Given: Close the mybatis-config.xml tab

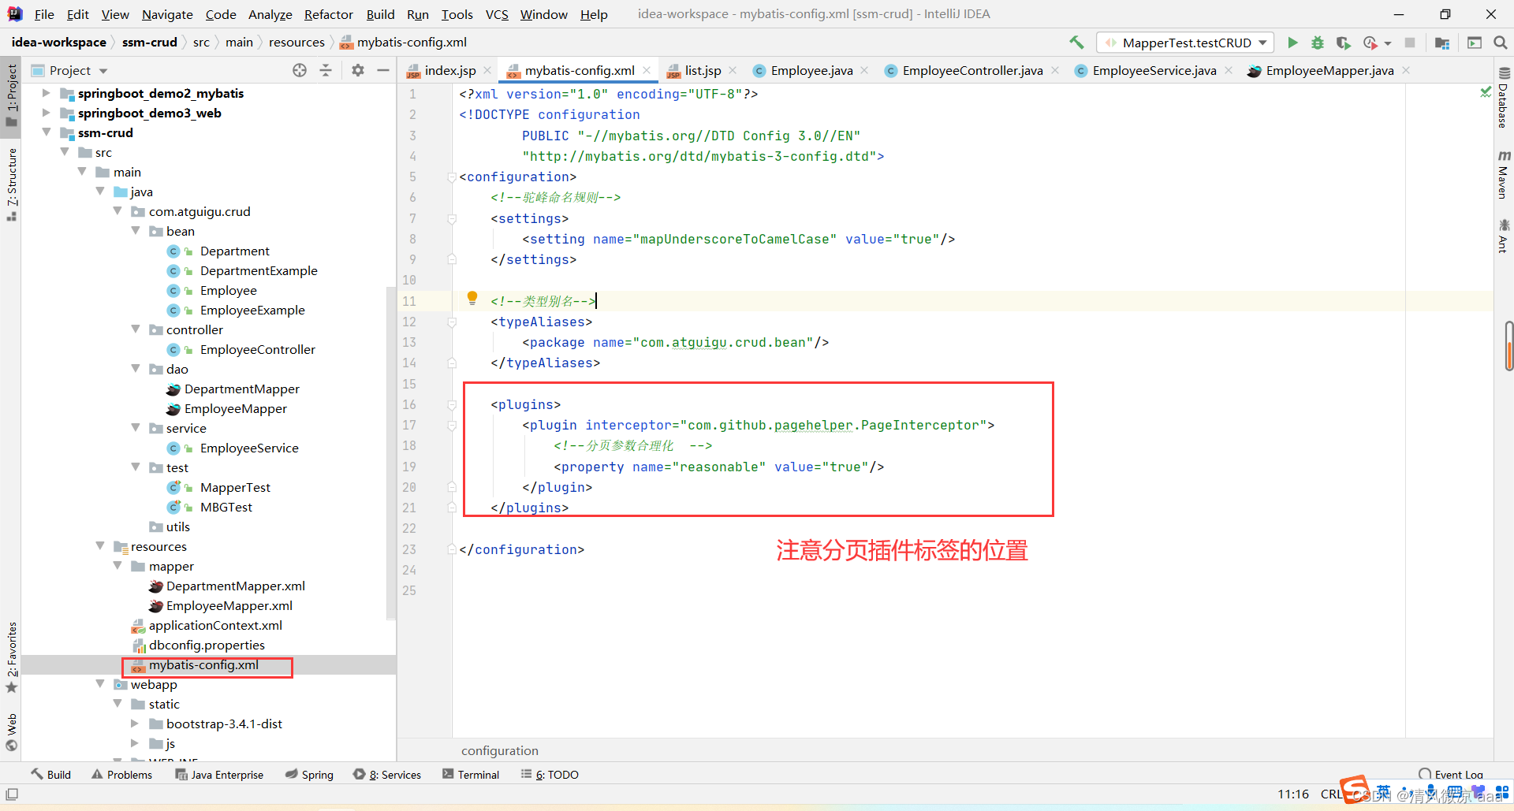Looking at the screenshot, I should pos(647,70).
